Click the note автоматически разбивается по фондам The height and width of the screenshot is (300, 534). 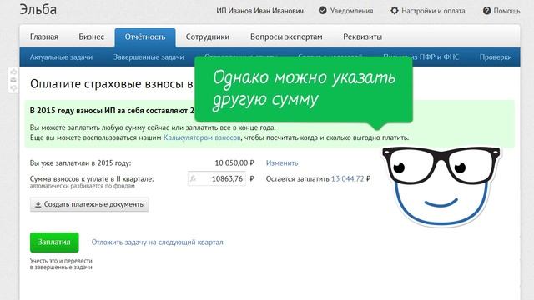[82, 186]
